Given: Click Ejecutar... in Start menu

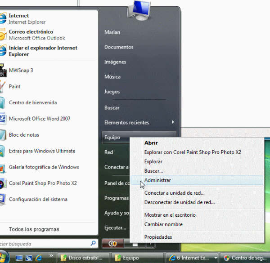Looking at the screenshot, I should [115, 228].
